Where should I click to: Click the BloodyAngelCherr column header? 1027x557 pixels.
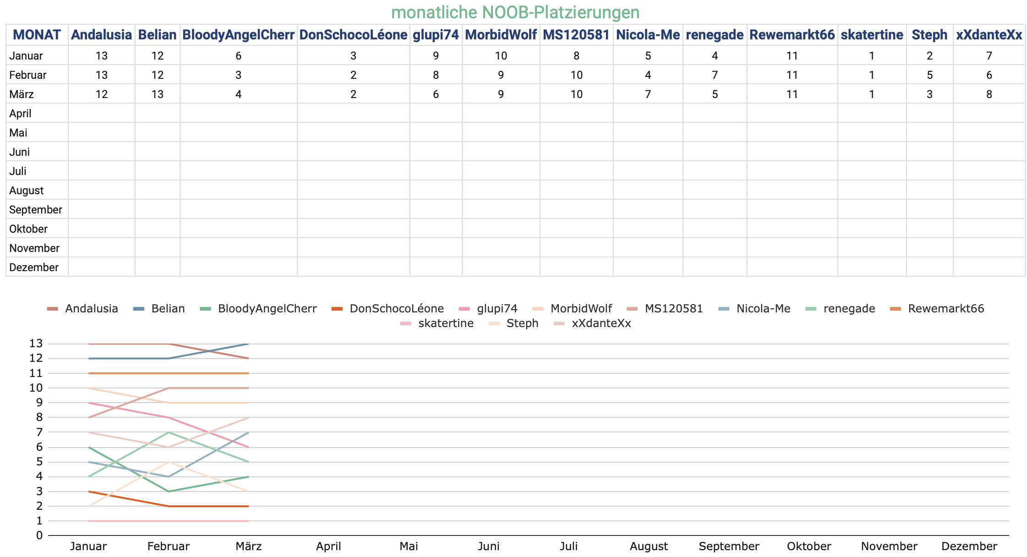coord(239,35)
